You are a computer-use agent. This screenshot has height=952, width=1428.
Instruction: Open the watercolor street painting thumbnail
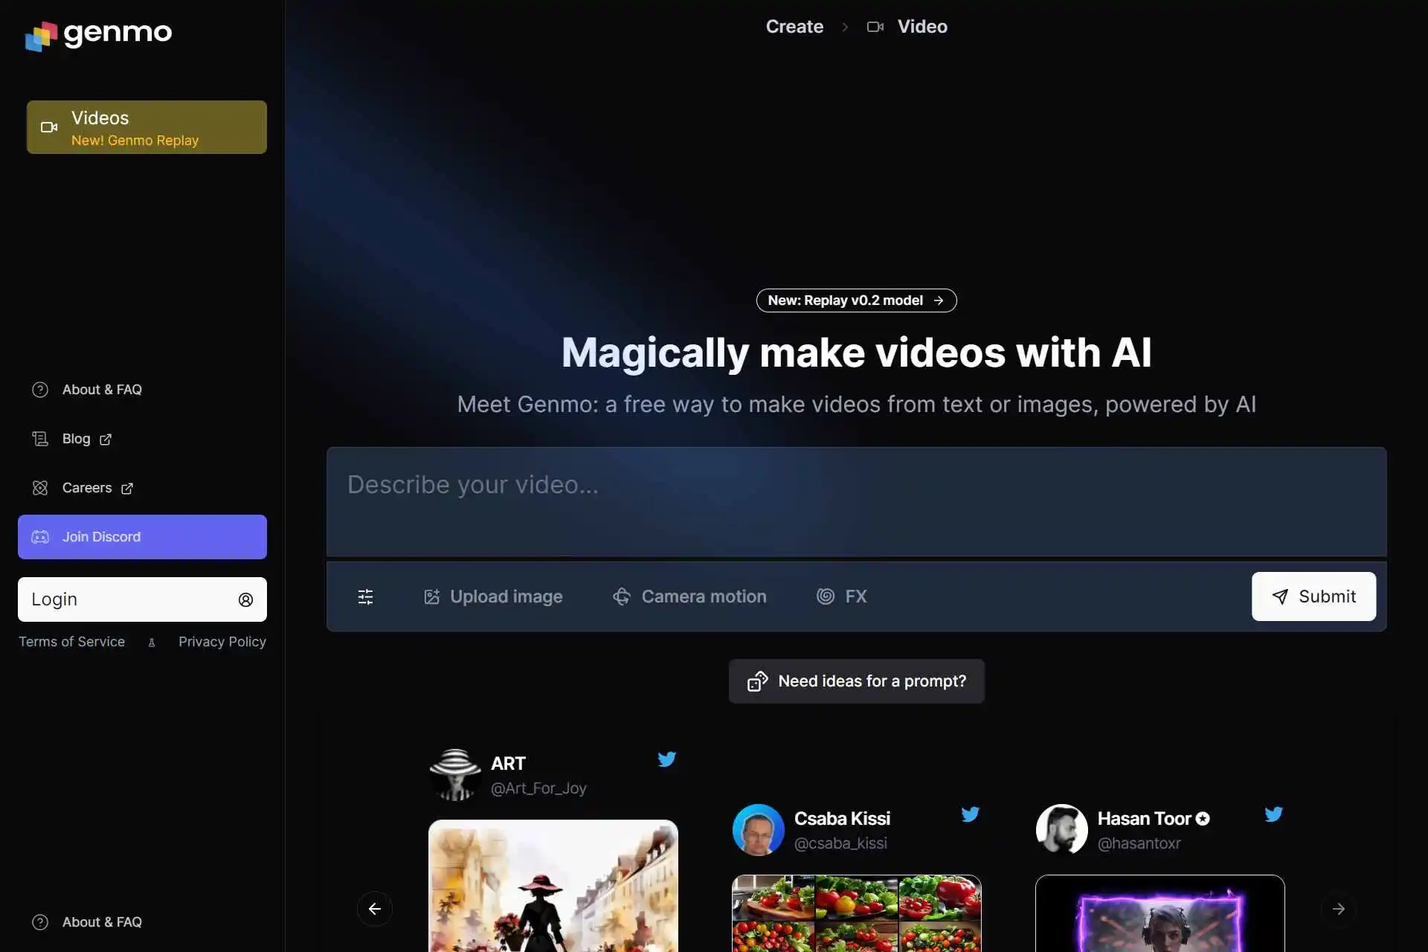553,886
